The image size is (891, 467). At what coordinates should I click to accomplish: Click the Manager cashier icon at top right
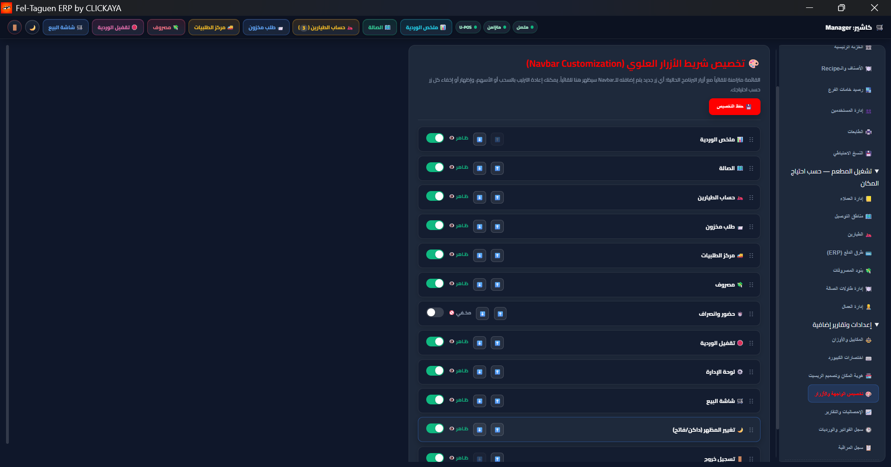coord(879,27)
